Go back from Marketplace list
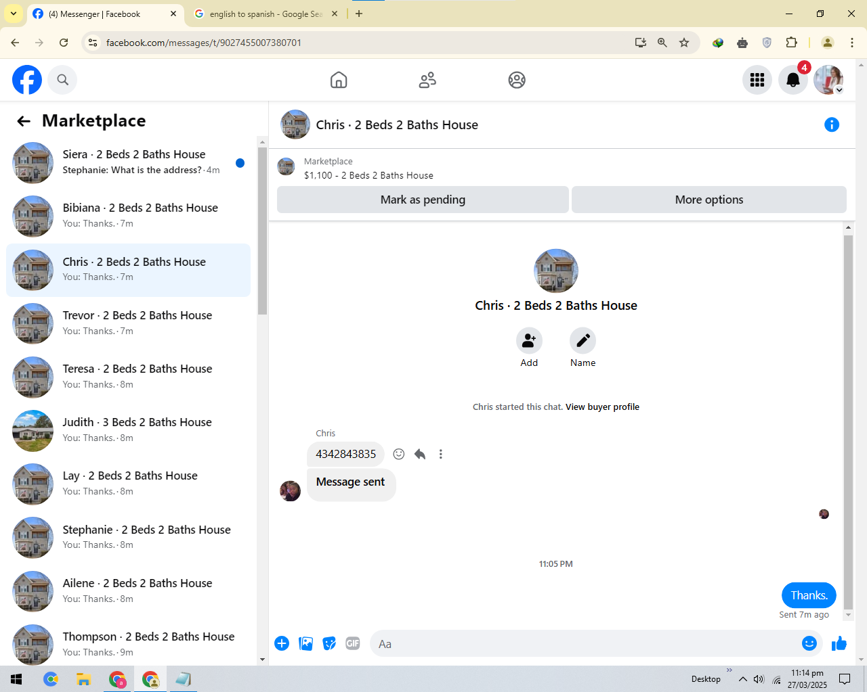Viewport: 867px width, 692px height. coord(24,121)
